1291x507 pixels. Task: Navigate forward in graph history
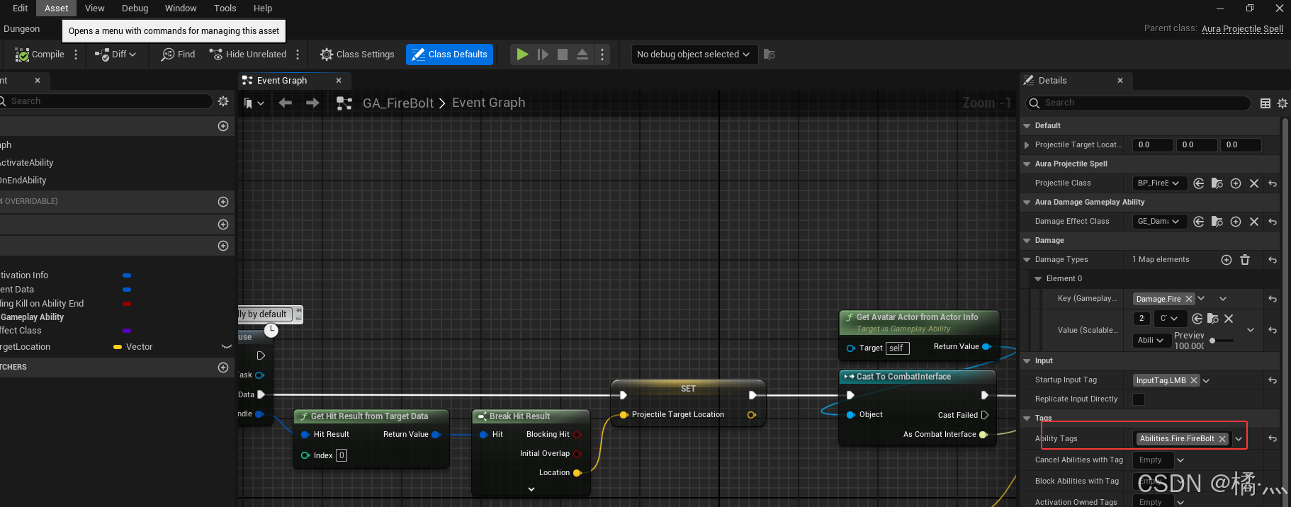(x=312, y=103)
